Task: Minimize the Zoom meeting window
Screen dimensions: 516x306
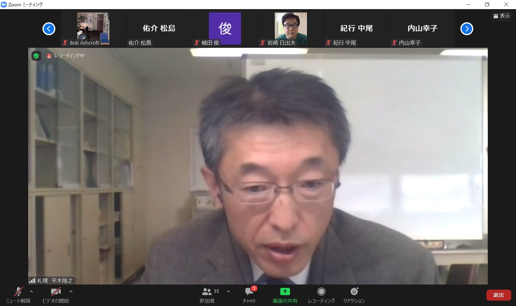Action: pyautogui.click(x=468, y=5)
